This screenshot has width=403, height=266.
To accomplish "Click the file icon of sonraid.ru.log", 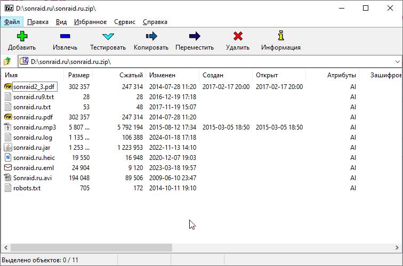I will pyautogui.click(x=8, y=137).
